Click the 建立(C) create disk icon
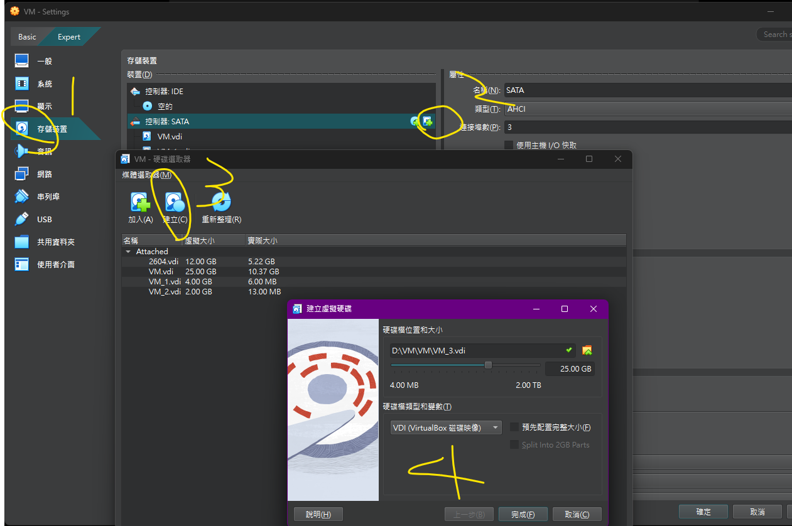792x526 pixels. pyautogui.click(x=175, y=202)
